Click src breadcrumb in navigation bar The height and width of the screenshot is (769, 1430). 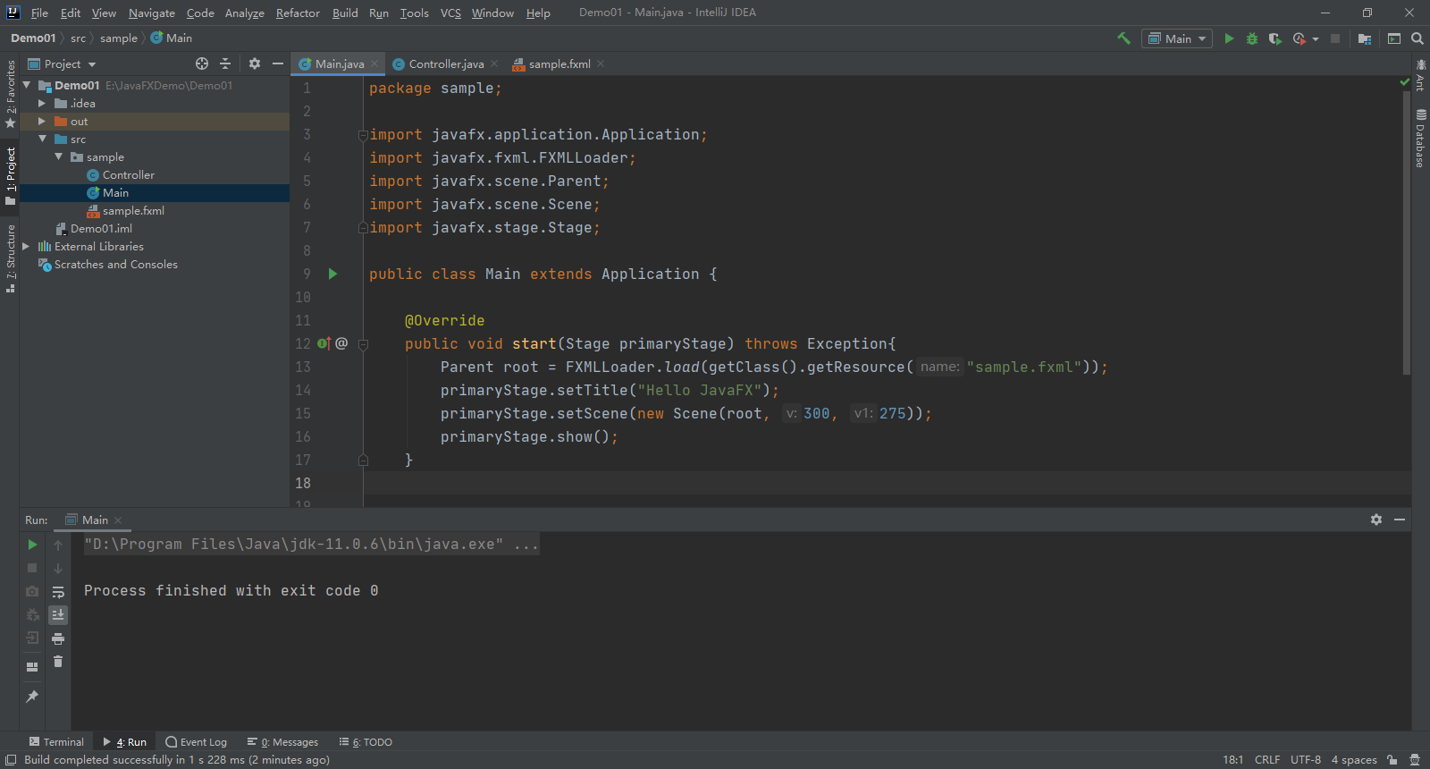coord(79,38)
